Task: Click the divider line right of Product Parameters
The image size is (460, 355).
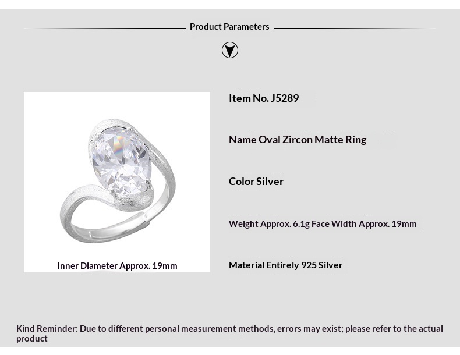Action: [x=355, y=27]
